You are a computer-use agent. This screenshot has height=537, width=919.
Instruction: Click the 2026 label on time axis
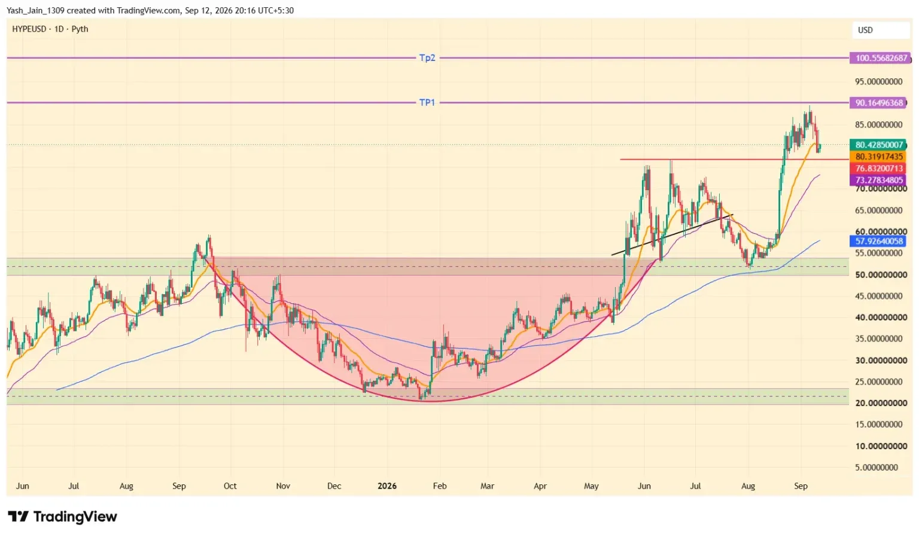click(x=387, y=486)
